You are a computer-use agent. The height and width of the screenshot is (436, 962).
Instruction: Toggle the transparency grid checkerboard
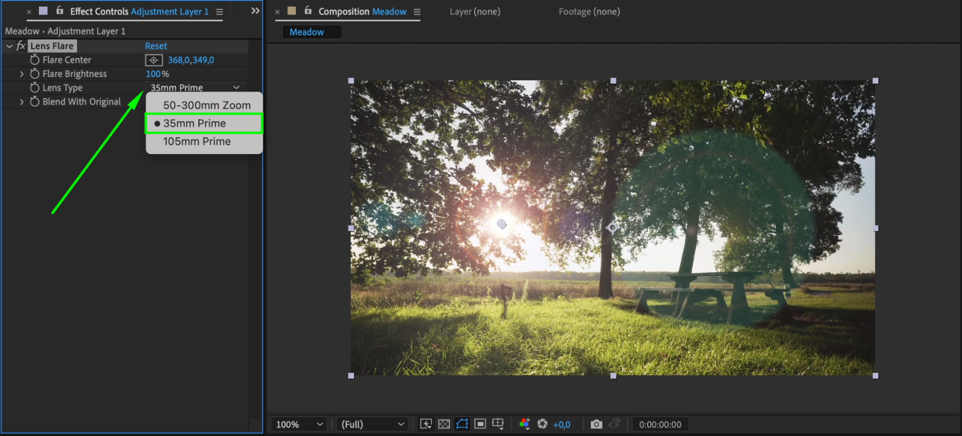click(444, 424)
